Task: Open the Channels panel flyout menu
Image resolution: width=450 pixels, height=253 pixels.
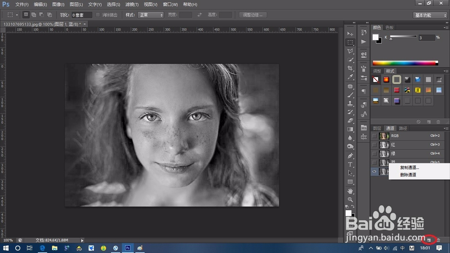Action: [445, 128]
